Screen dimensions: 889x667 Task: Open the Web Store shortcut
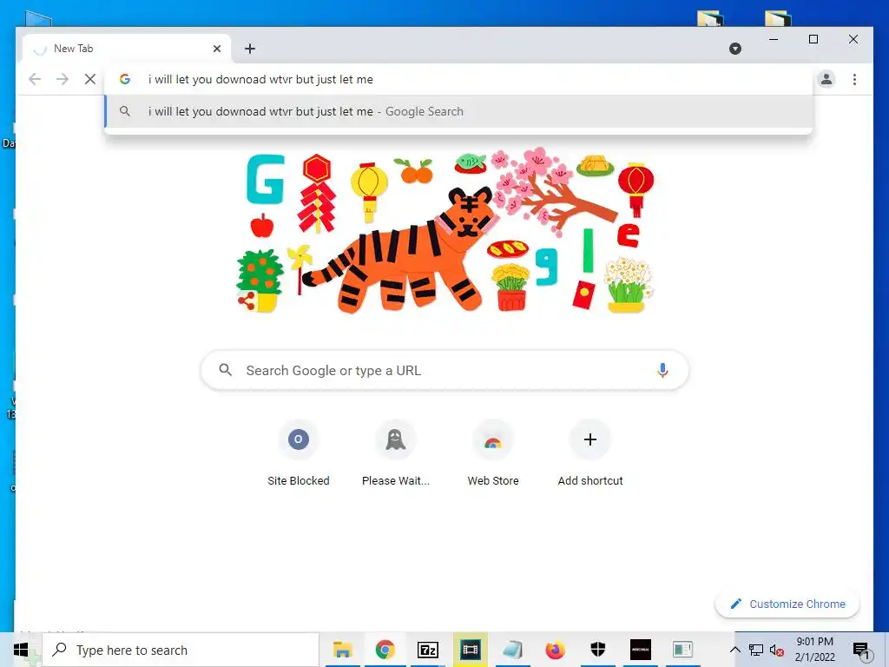pos(493,453)
